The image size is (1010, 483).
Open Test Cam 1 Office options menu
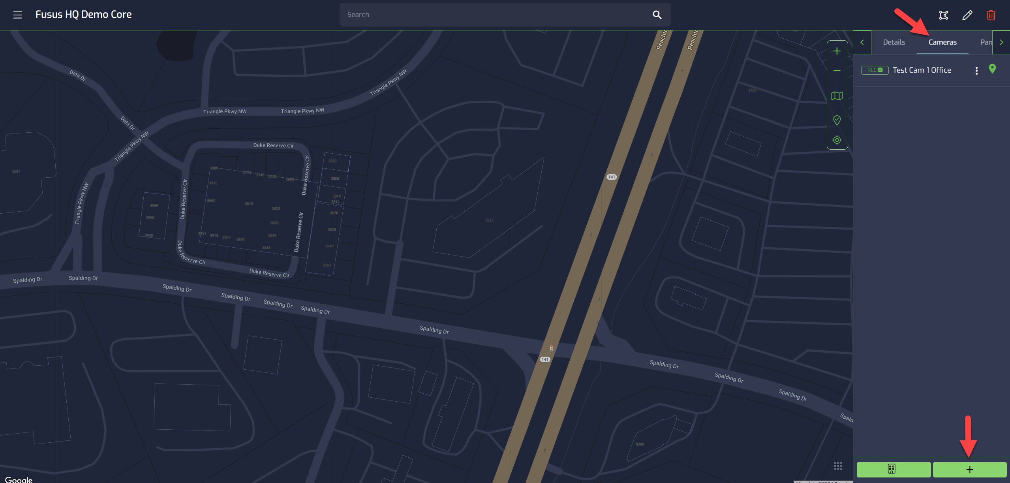coord(976,71)
